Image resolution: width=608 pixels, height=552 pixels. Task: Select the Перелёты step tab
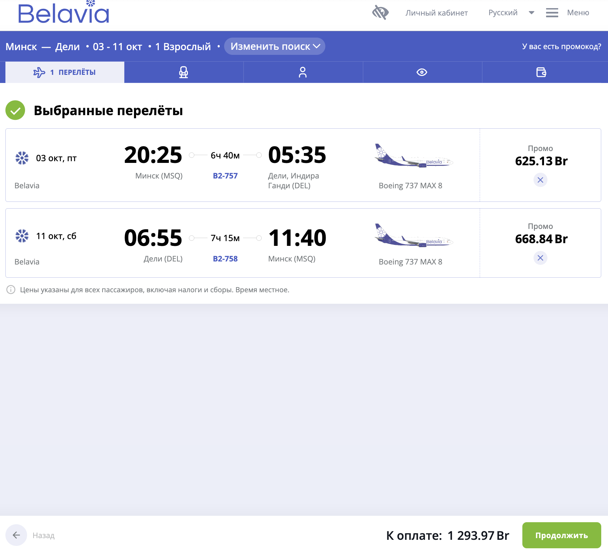coord(65,72)
